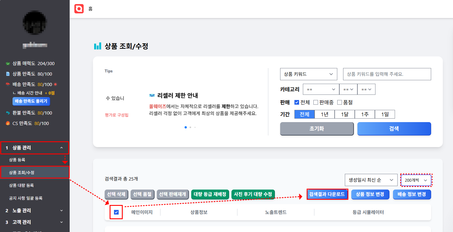Click the first carousel pagination dot
Viewport: 453px width, 232px height.
[x=186, y=127]
